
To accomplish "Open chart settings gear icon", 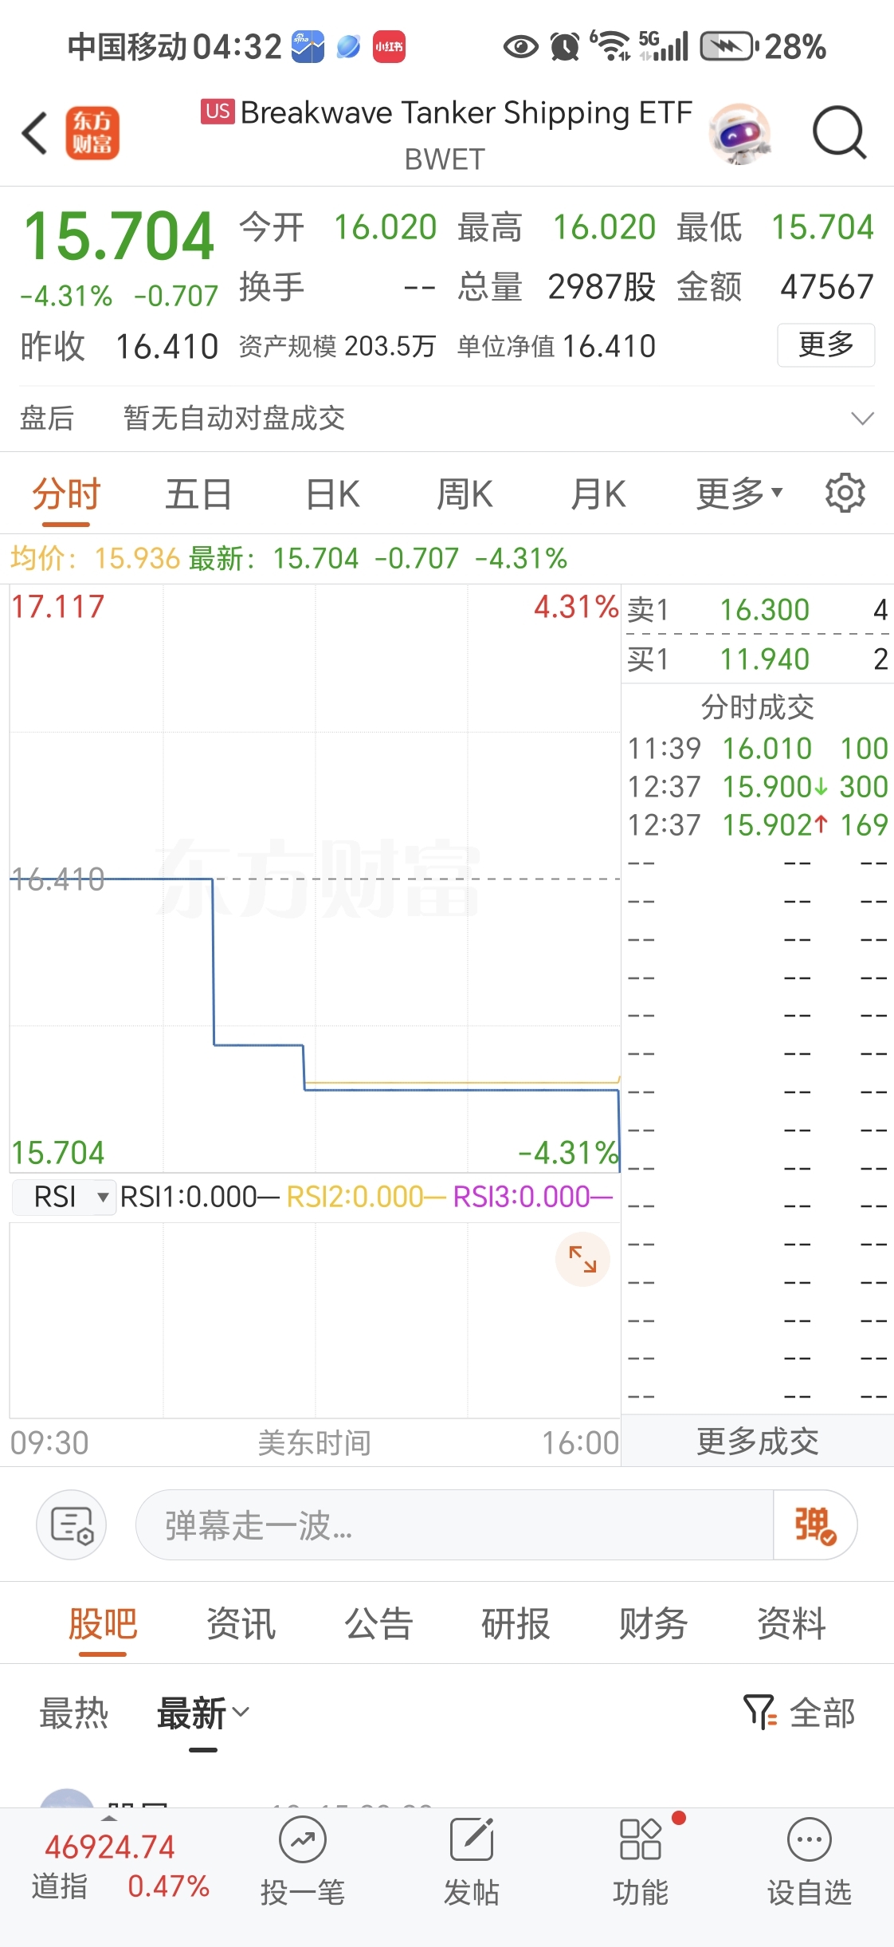I will [x=845, y=494].
